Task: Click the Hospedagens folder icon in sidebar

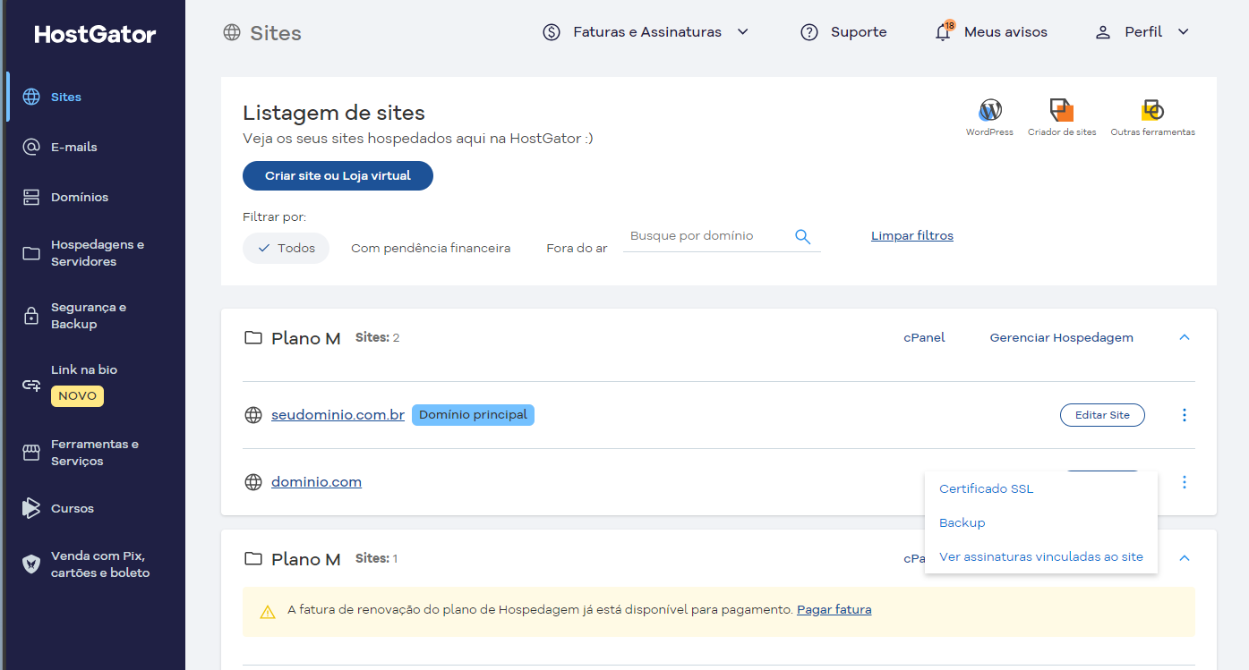Action: (x=31, y=253)
